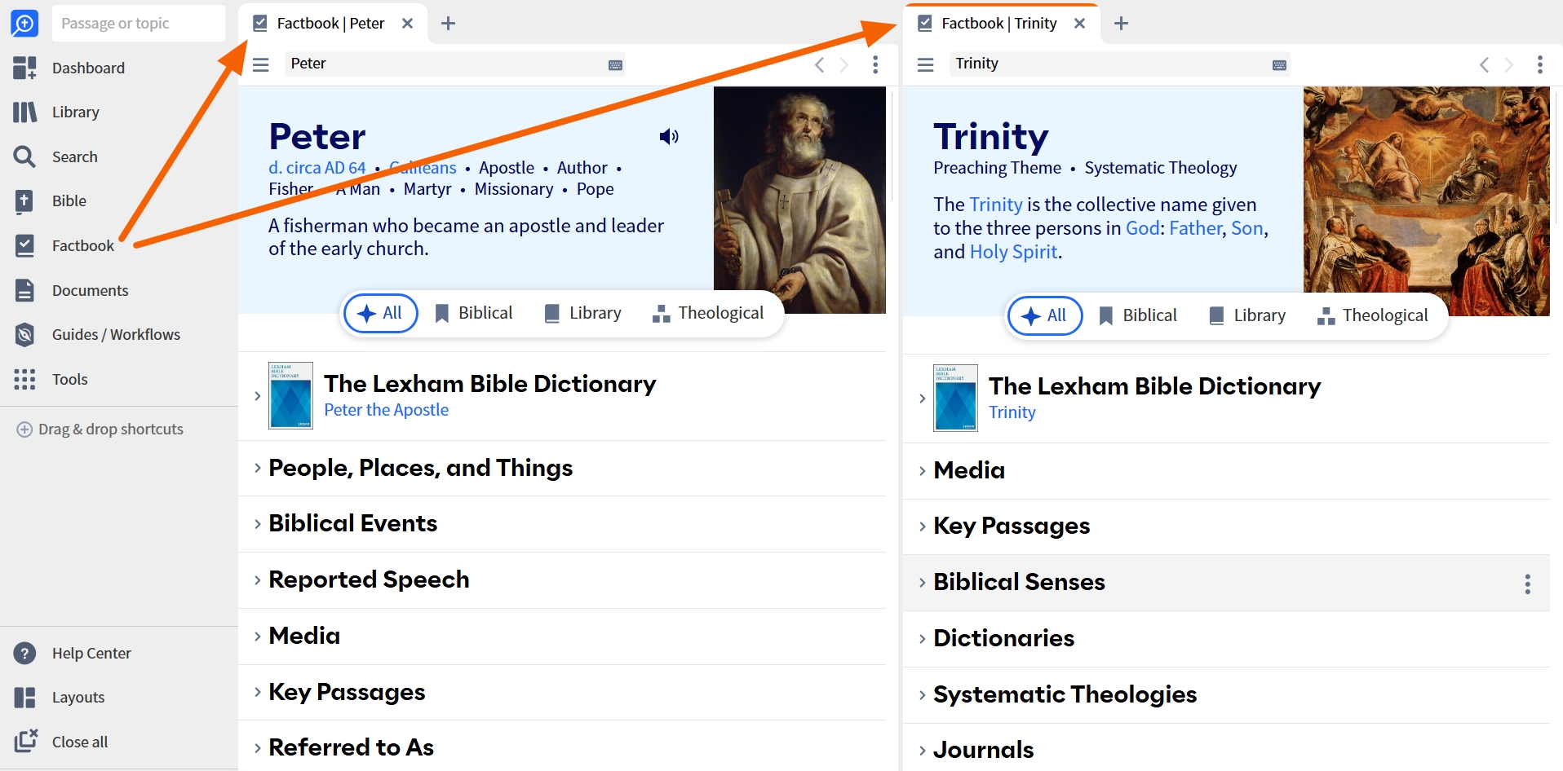Screen dimensions: 1563x771
Task: Select the Theological filter in Peter panel
Action: tap(708, 313)
